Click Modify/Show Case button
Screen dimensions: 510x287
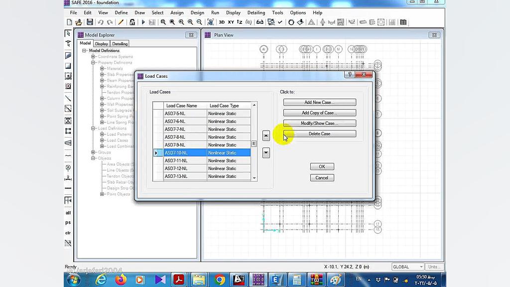pyautogui.click(x=319, y=124)
